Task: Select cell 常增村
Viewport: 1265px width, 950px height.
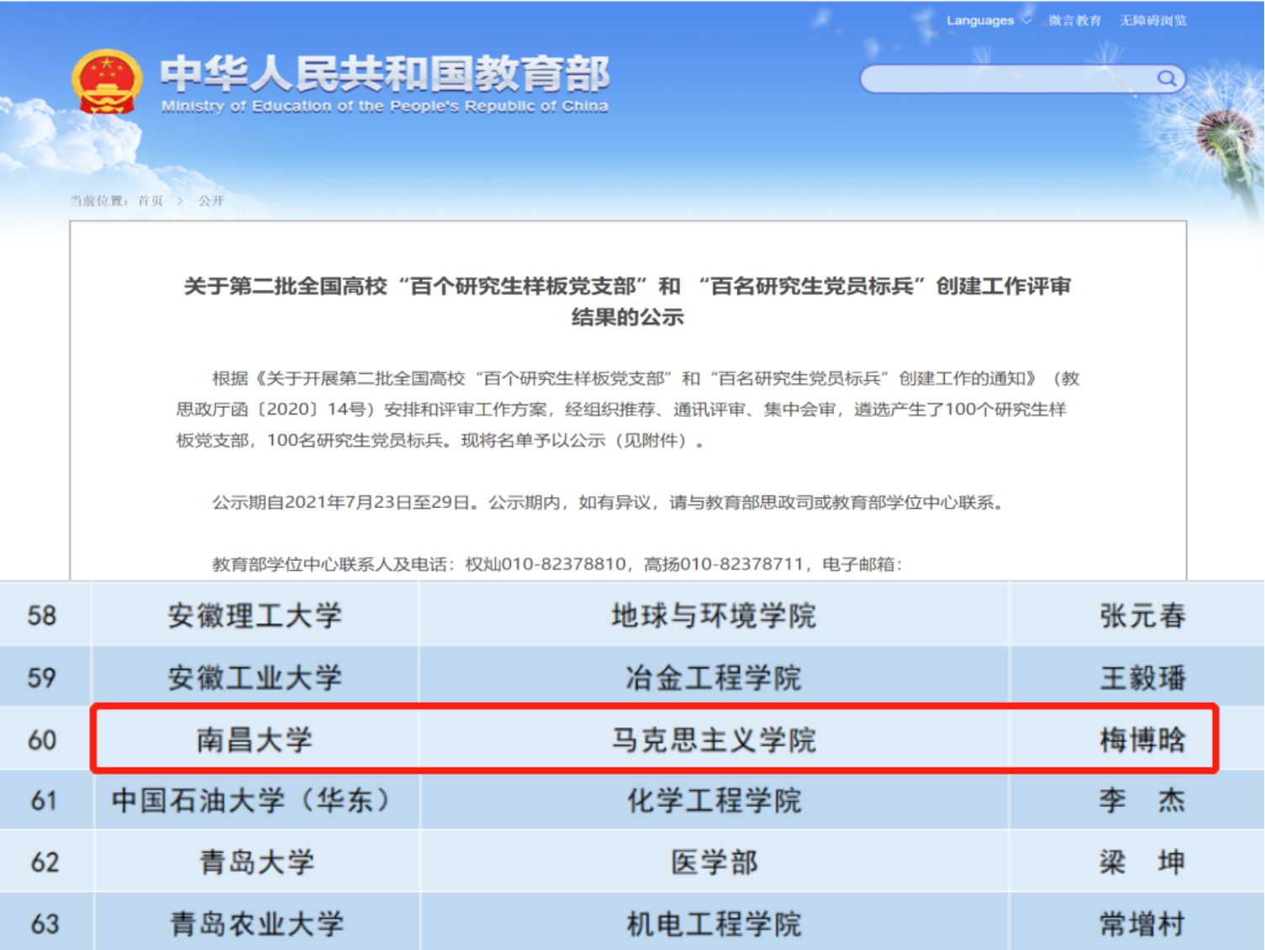Action: (1136, 923)
